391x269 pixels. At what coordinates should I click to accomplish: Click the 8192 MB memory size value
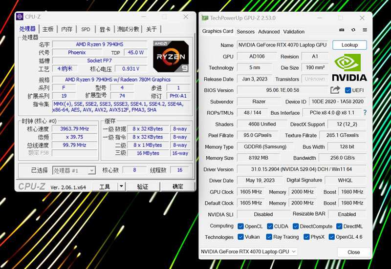click(259, 158)
